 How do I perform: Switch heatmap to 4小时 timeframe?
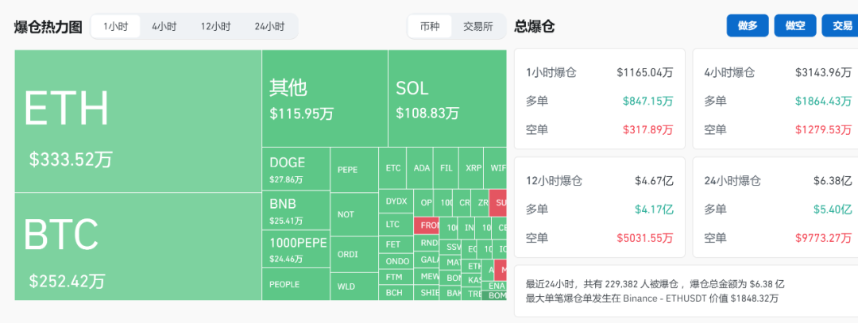(164, 26)
